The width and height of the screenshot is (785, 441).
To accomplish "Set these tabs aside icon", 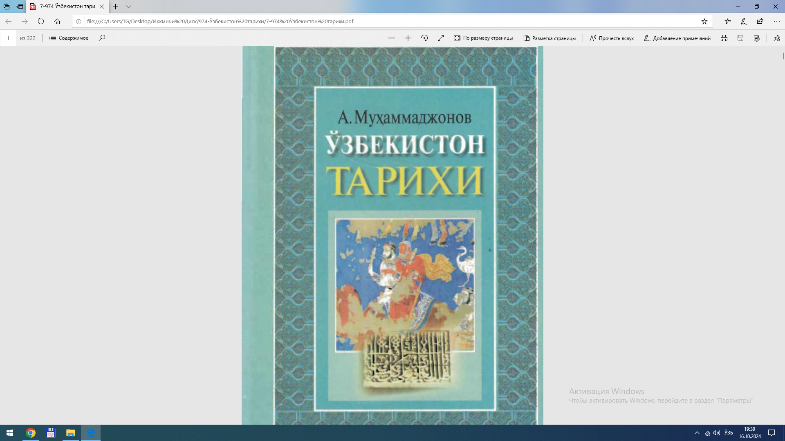I will point(20,7).
